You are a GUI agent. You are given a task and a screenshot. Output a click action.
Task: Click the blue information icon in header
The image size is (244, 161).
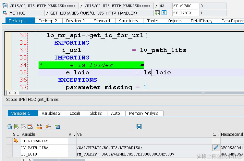click(164, 13)
